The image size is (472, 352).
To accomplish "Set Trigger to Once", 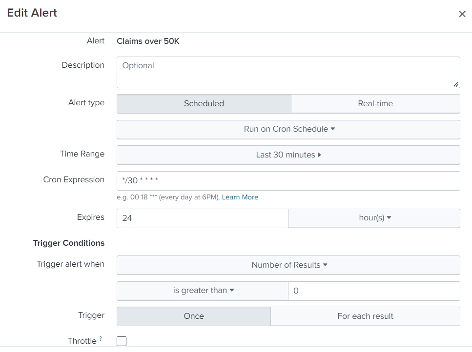I will [193, 316].
